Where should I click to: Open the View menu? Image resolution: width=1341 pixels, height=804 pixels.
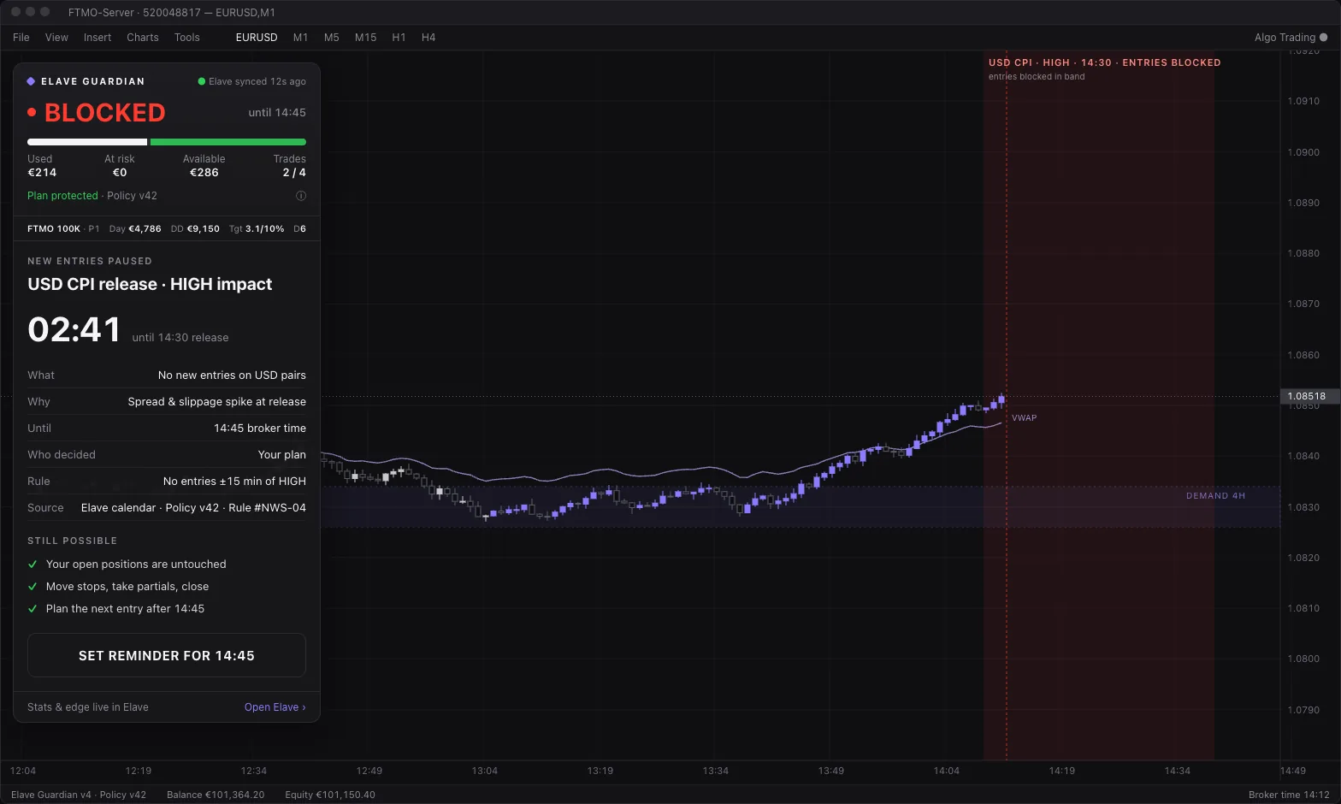(x=56, y=38)
